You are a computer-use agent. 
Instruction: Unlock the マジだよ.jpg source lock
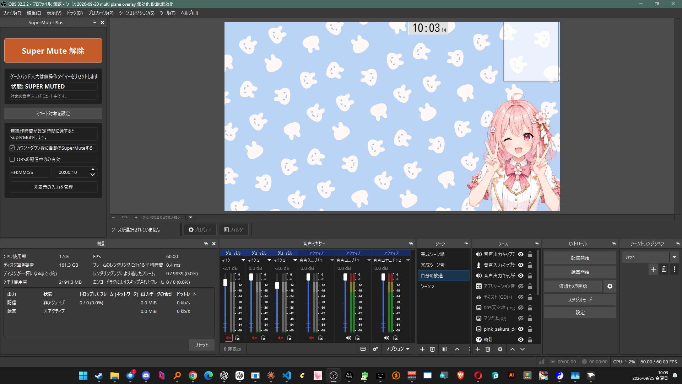click(530, 318)
